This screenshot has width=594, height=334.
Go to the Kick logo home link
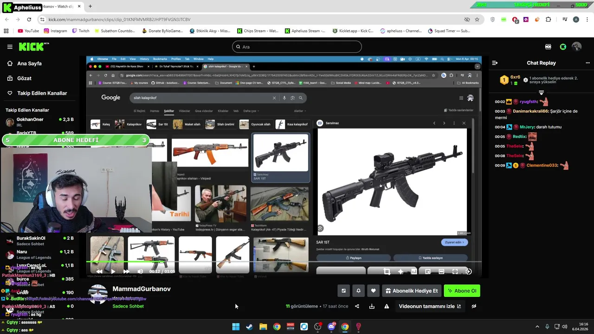click(x=33, y=47)
